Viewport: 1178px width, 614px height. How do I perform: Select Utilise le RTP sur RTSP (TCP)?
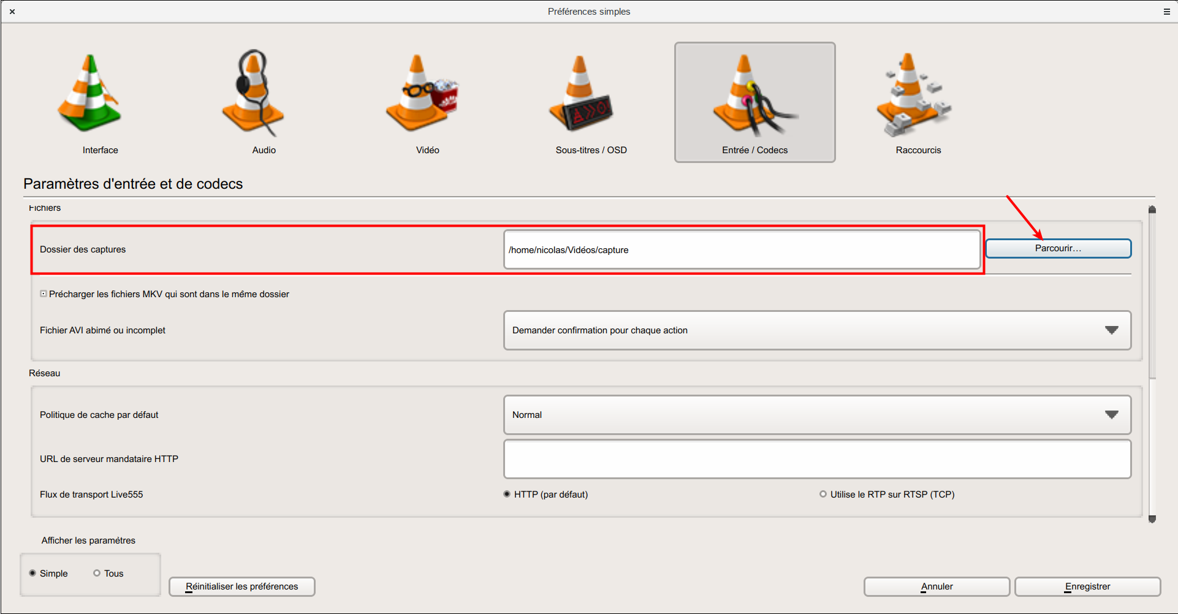[x=823, y=494]
